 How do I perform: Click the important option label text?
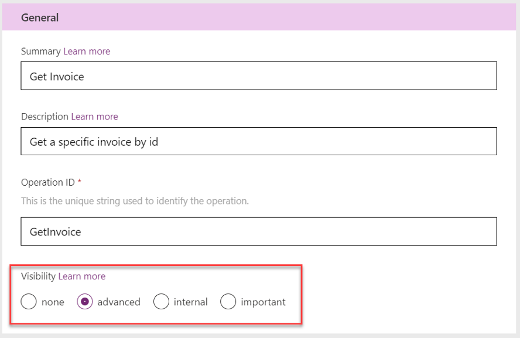click(263, 302)
